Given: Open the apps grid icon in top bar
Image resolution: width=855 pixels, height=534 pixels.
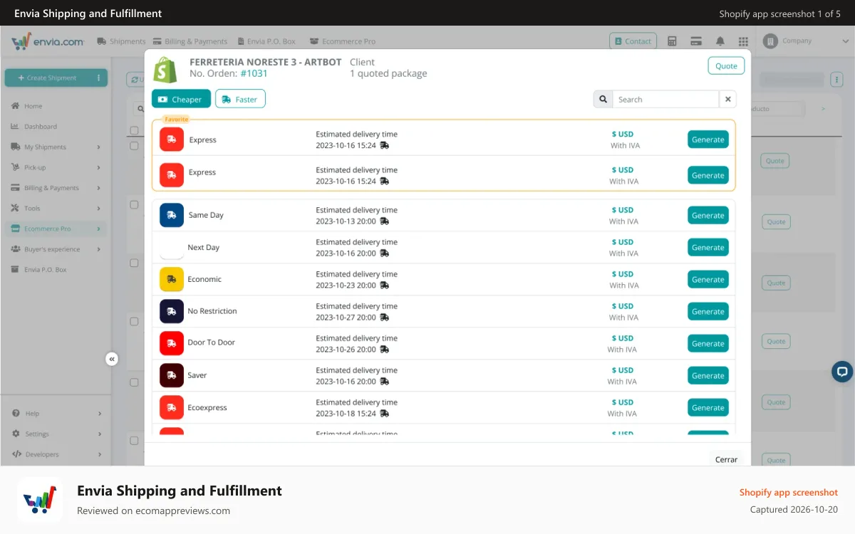Looking at the screenshot, I should pos(743,41).
